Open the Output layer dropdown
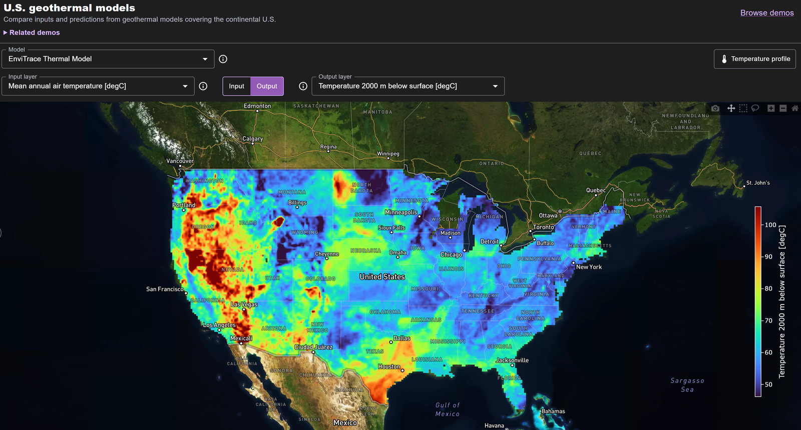This screenshot has height=430, width=801. click(x=408, y=86)
